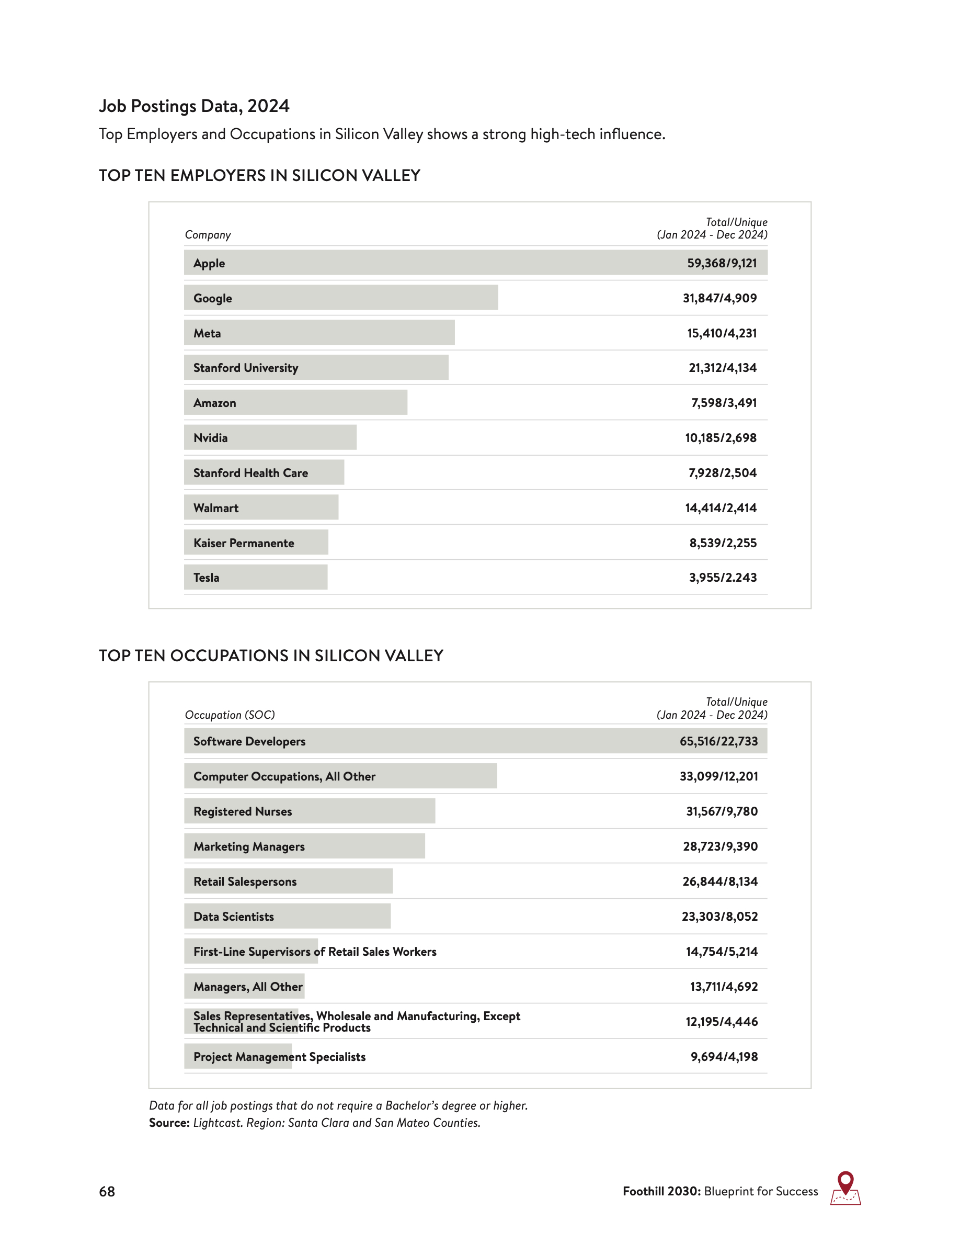Viewport: 960px width, 1243px height.
Task: Click the Kaiser Permanente label
Action: 244,543
